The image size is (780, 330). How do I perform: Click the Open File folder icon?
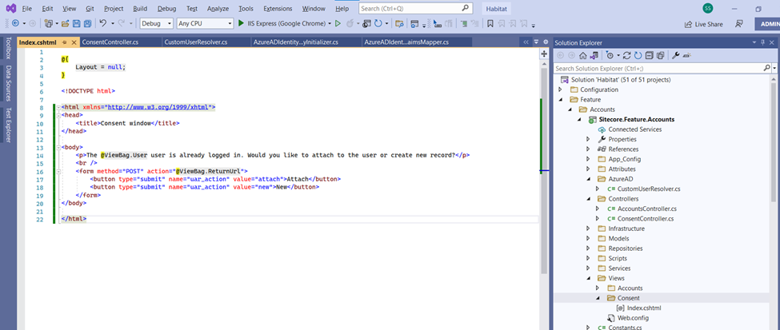click(65, 23)
